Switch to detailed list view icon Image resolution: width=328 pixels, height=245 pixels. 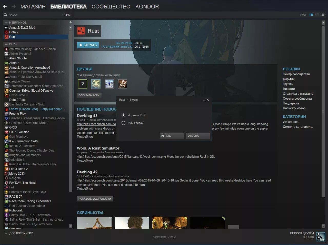click(311, 15)
